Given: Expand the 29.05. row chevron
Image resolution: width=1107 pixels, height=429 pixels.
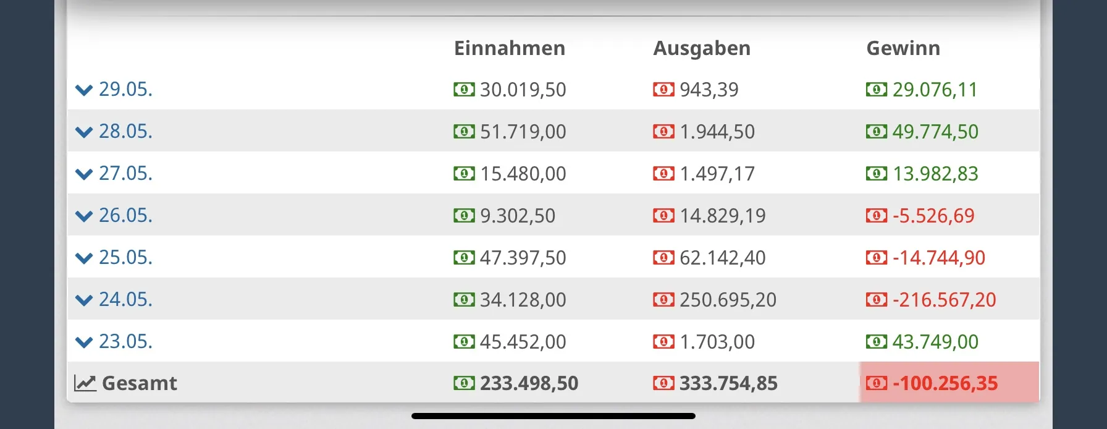Looking at the screenshot, I should coord(83,90).
